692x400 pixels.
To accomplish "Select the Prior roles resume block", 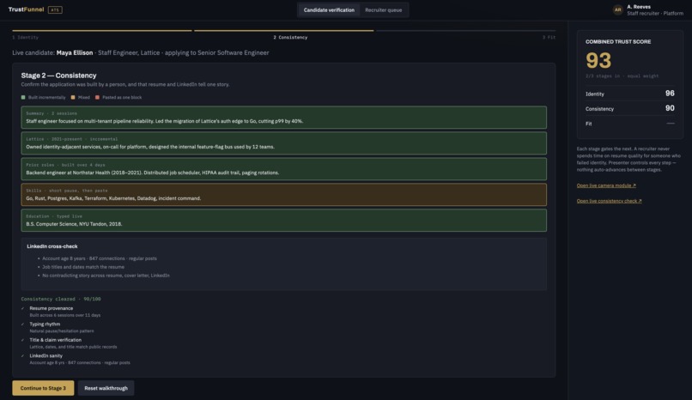I will [x=284, y=169].
